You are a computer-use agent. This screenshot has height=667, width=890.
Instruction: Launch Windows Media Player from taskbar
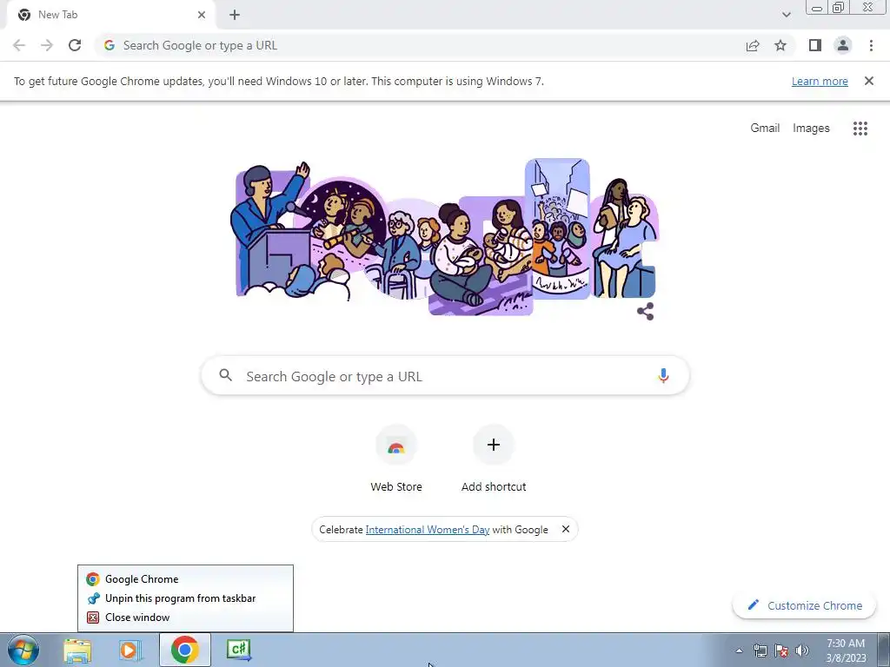130,650
